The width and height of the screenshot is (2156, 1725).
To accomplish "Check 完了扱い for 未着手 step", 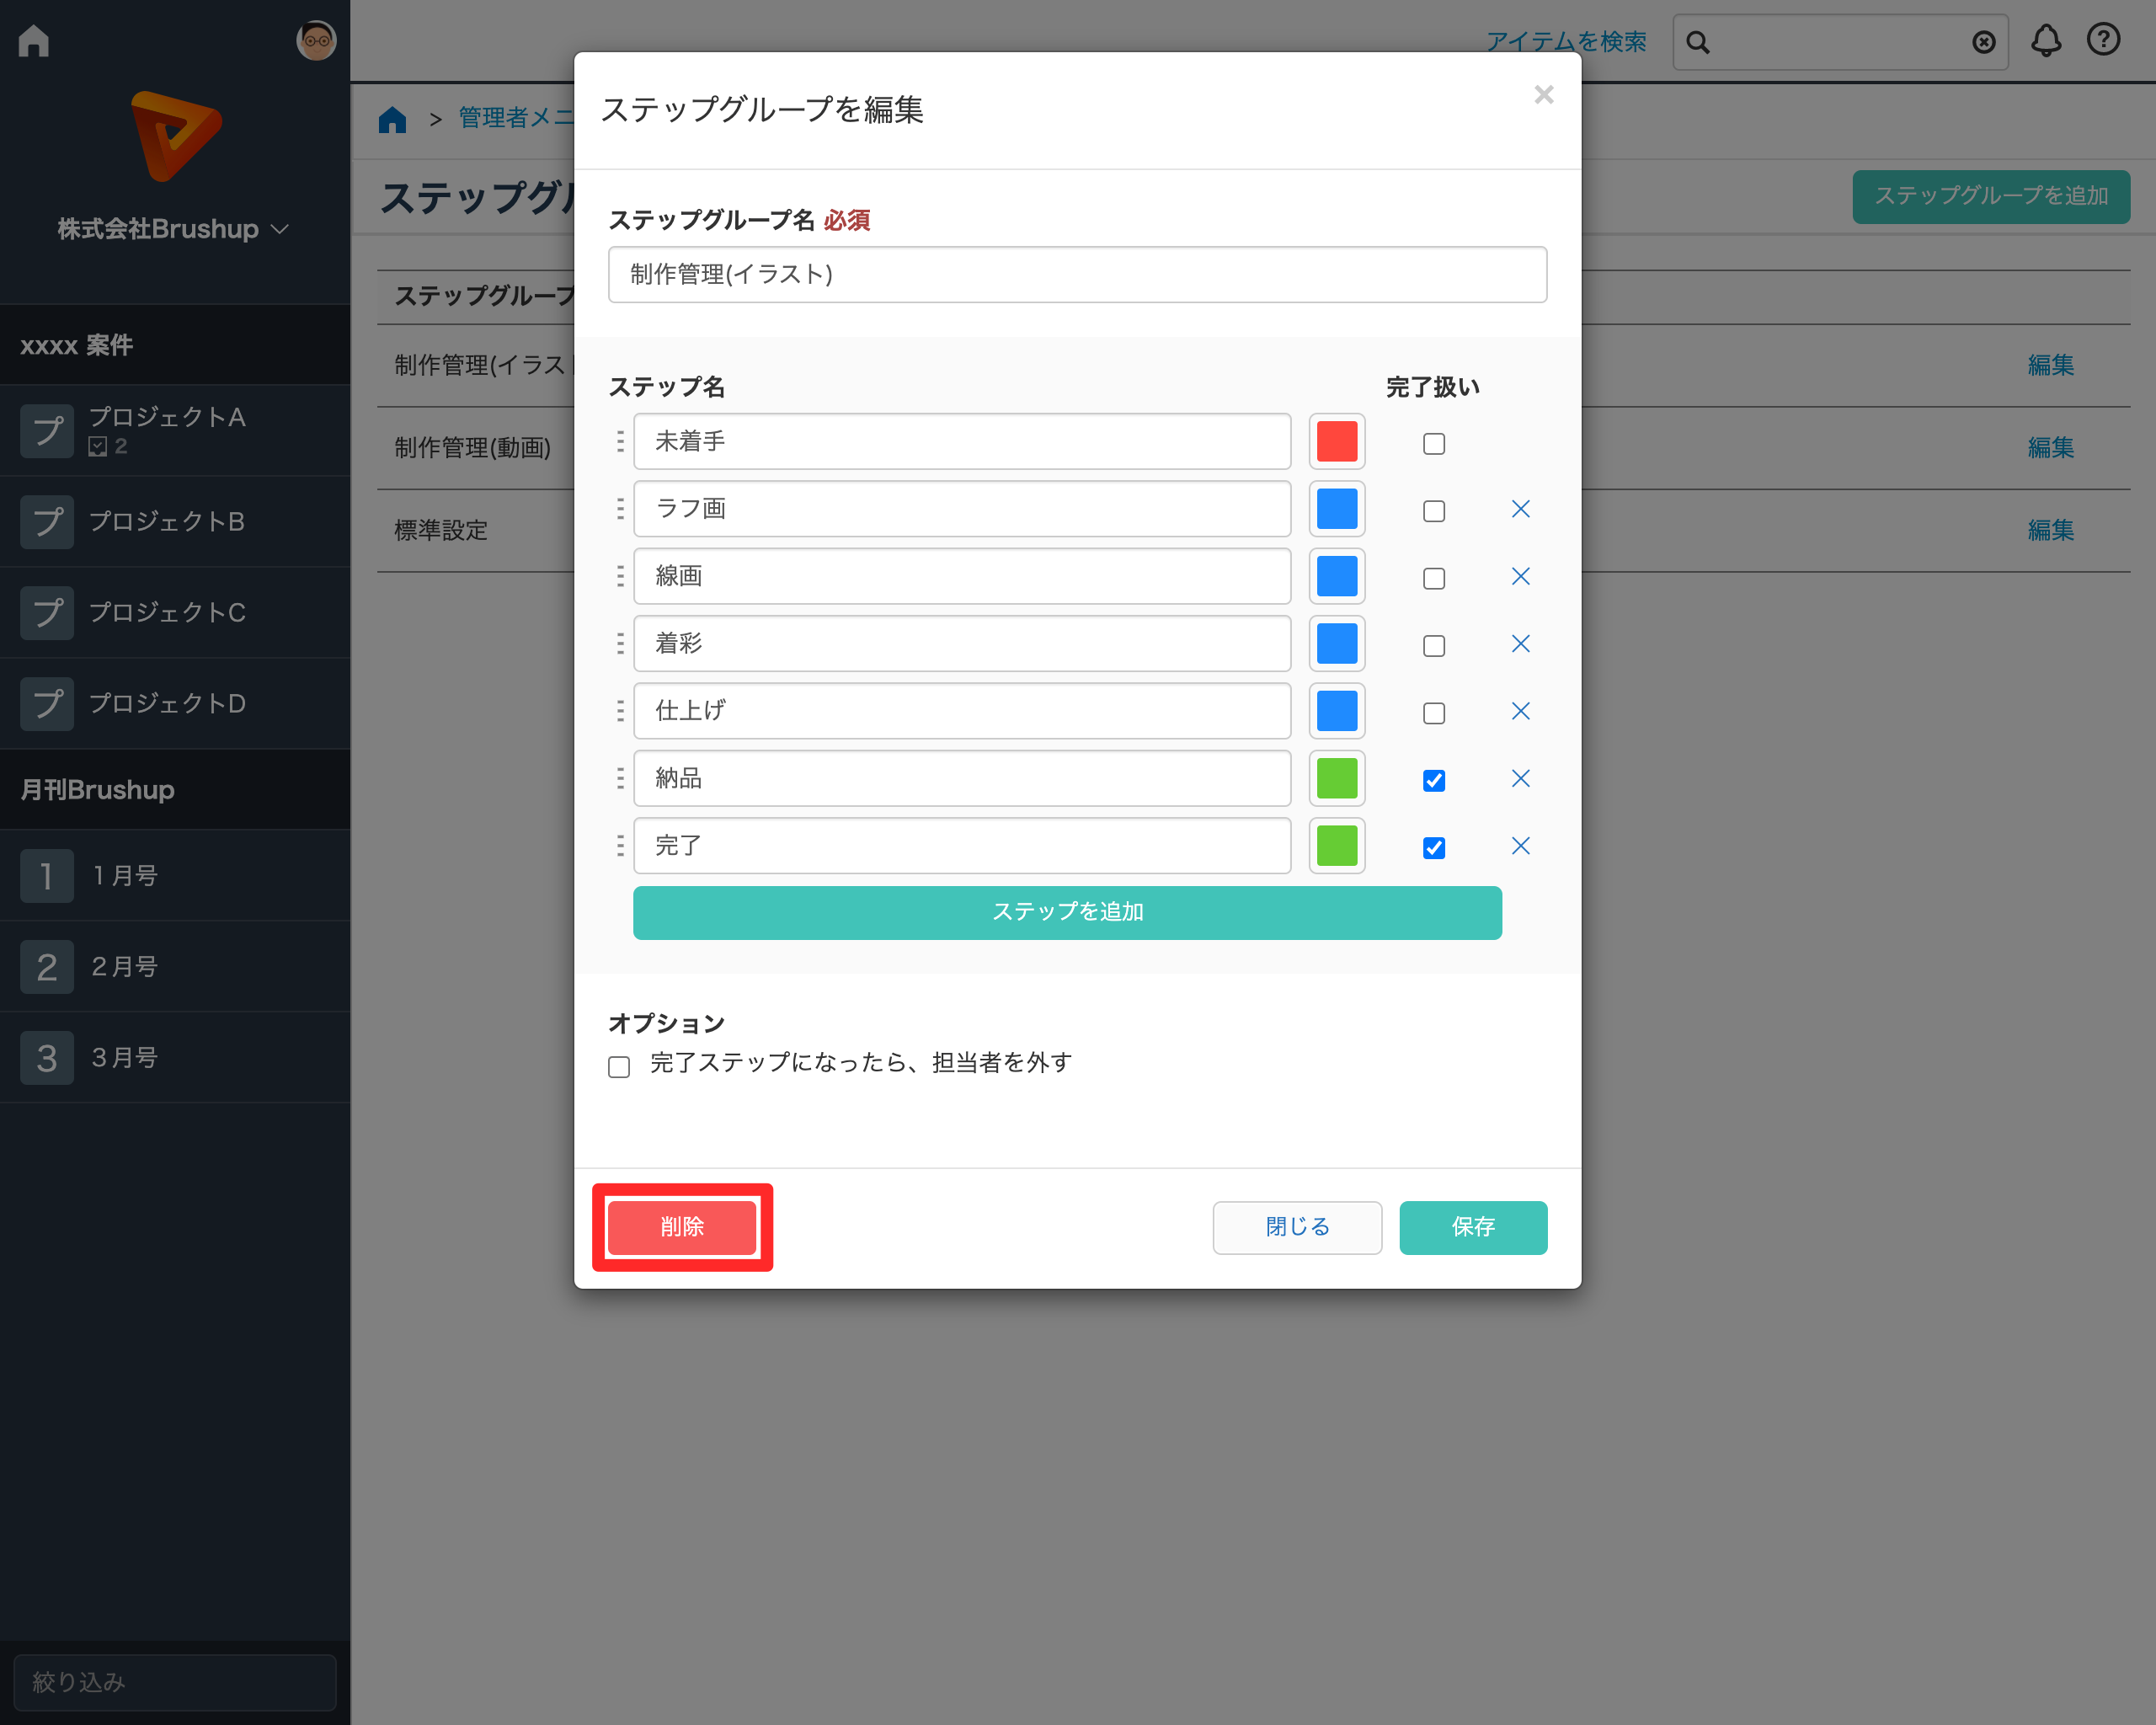I will [1433, 443].
